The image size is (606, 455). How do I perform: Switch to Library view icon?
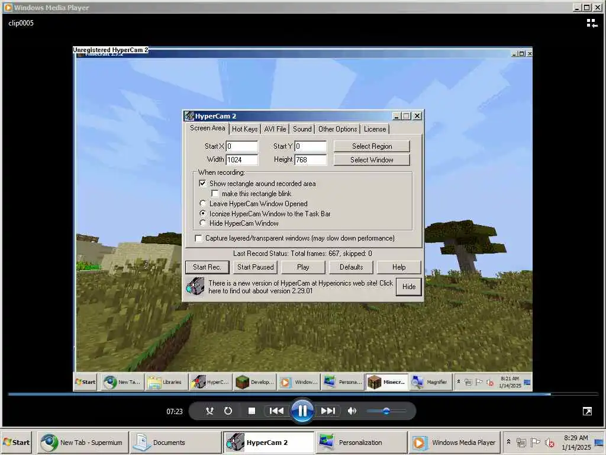pos(592,23)
